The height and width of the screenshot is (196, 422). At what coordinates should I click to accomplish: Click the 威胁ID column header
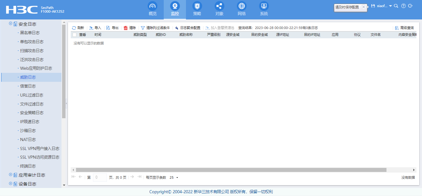coord(161,35)
